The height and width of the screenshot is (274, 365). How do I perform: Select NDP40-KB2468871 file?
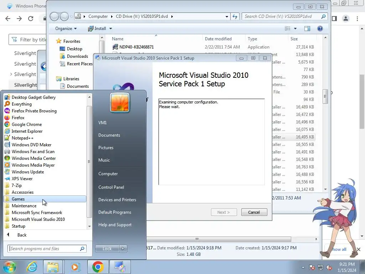coord(137,47)
